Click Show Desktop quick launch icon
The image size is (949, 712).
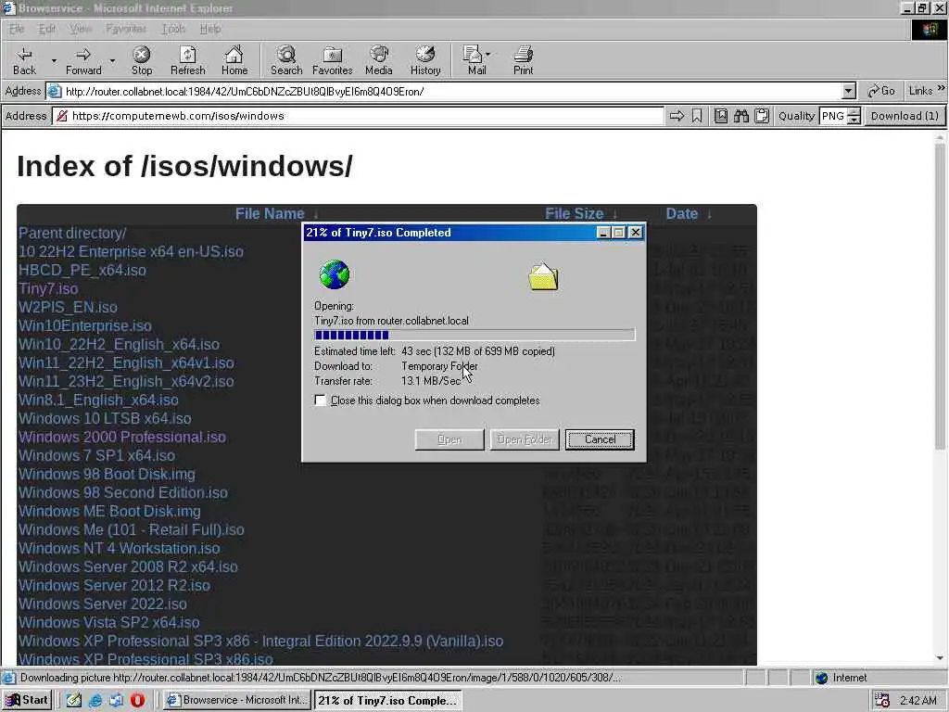[74, 700]
